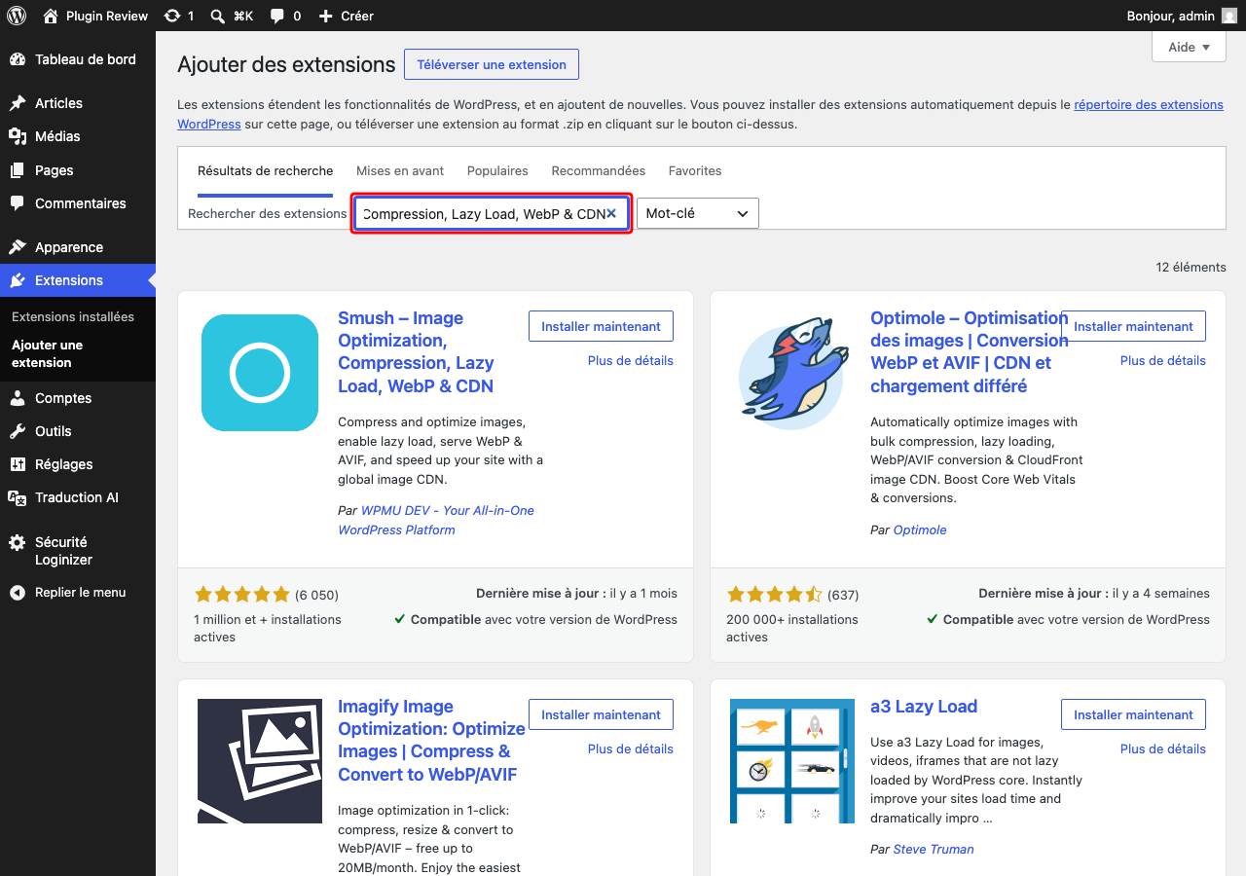View Plus de détails for Smush
Screen dimensions: 1246x876
[x=631, y=360]
